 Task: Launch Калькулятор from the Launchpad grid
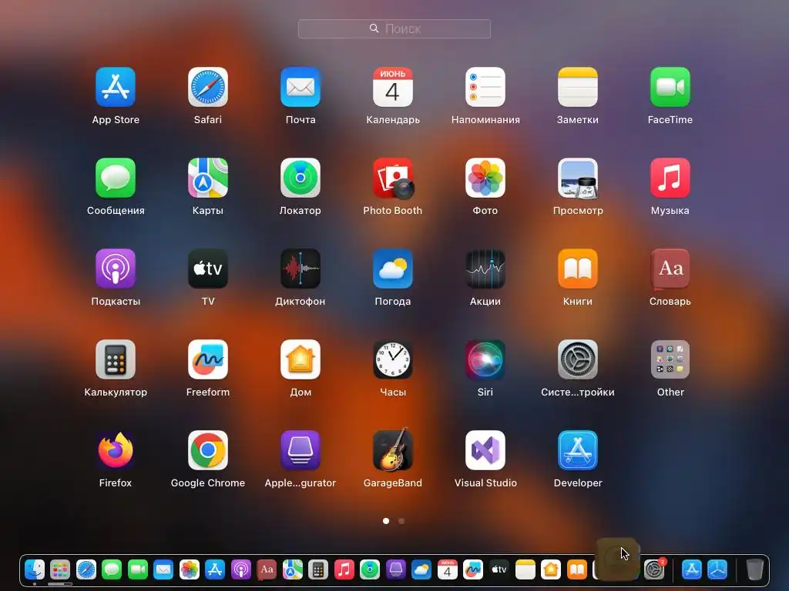tap(116, 359)
